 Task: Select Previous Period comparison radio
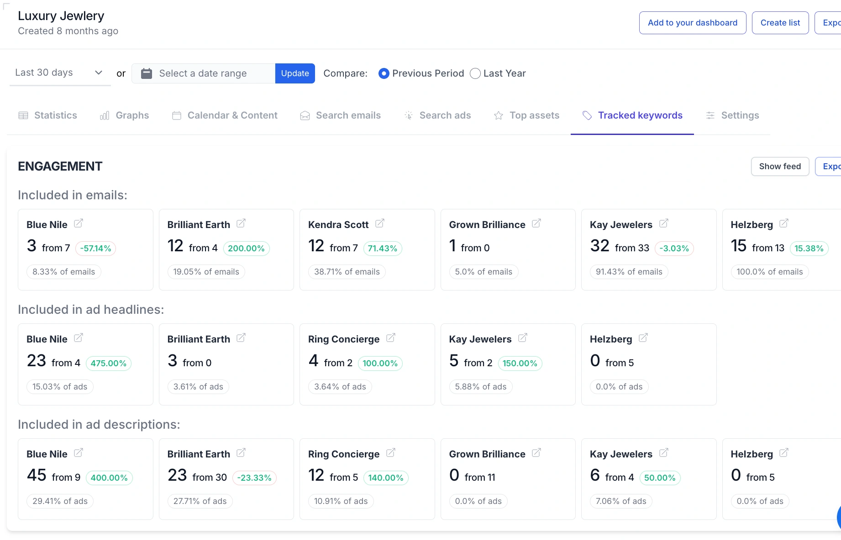click(x=384, y=73)
